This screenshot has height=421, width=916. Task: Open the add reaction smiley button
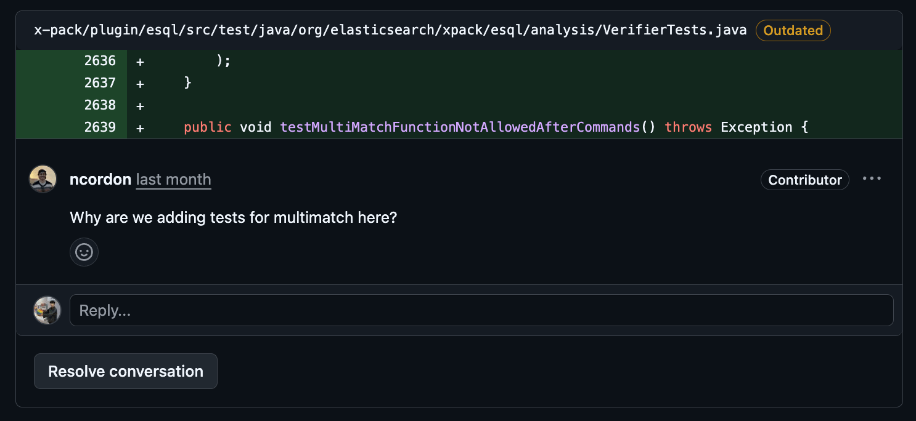pos(84,252)
